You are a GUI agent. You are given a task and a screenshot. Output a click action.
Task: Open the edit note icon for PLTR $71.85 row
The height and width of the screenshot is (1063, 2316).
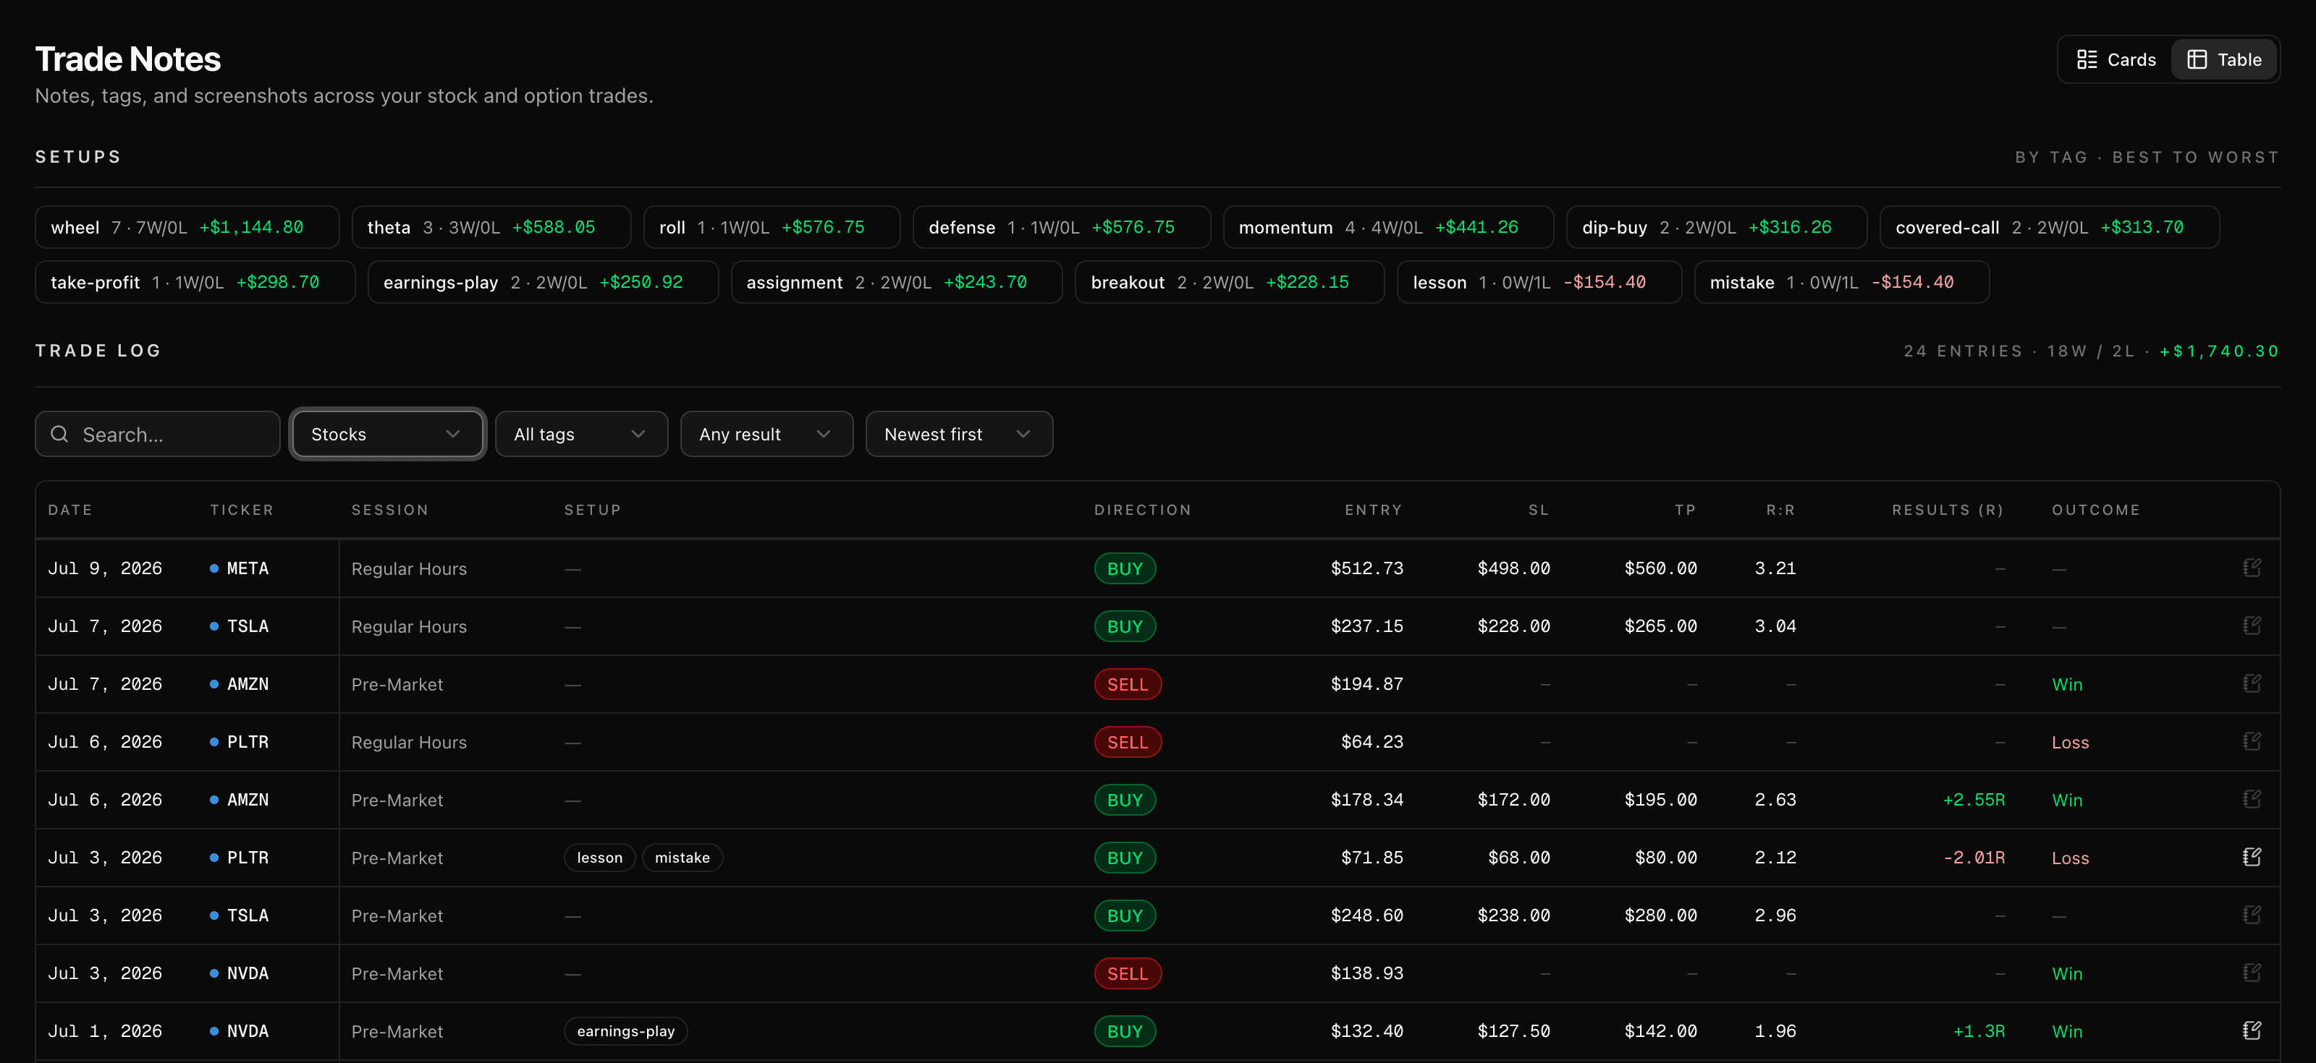[x=2252, y=857]
